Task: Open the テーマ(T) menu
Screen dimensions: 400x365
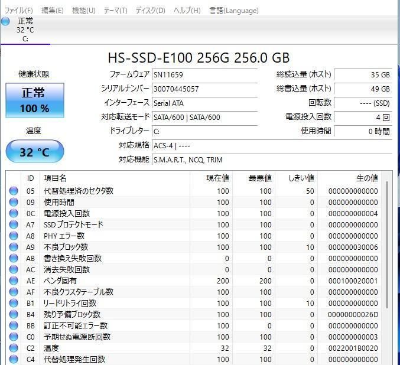Action: coord(115,11)
